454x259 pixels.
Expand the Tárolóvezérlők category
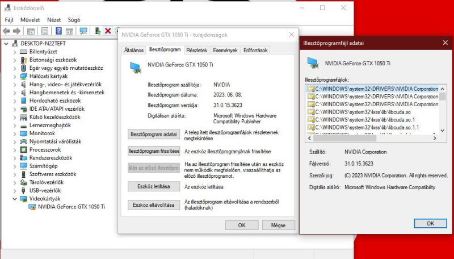(x=15, y=182)
